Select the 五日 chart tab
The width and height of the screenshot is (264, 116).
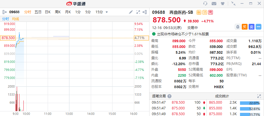(38, 12)
